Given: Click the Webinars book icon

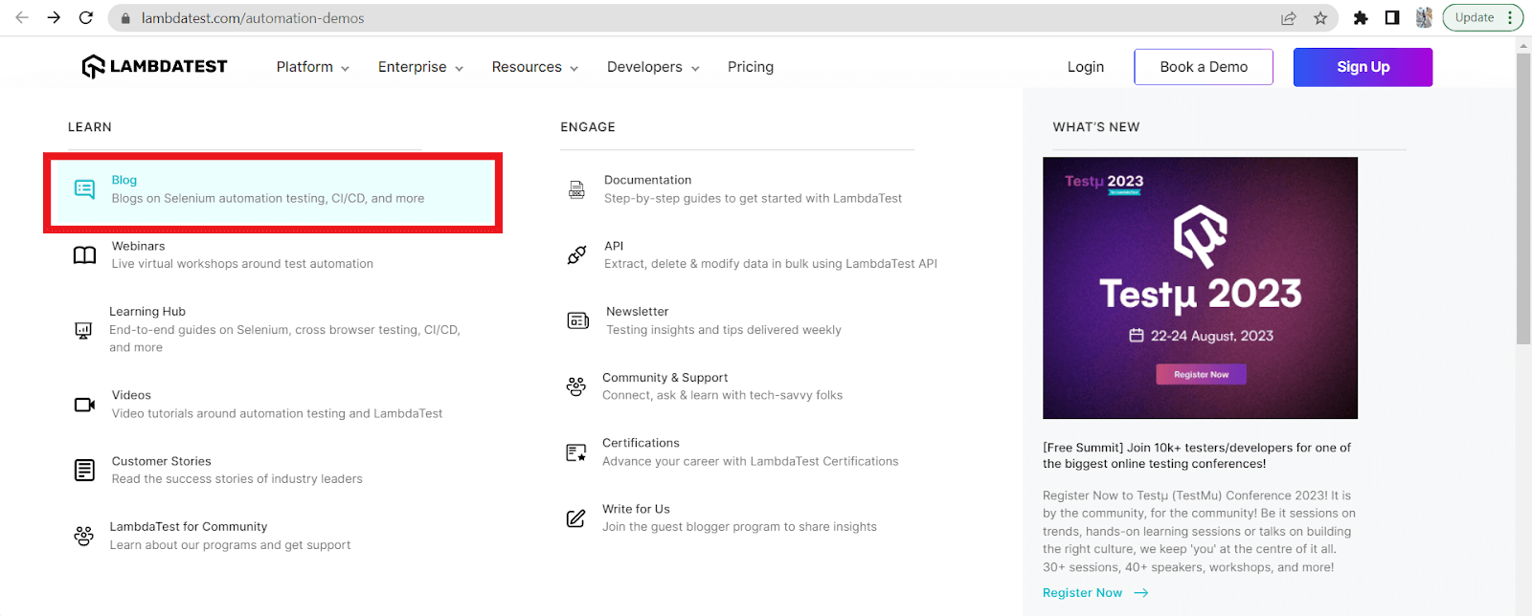Looking at the screenshot, I should pyautogui.click(x=84, y=255).
